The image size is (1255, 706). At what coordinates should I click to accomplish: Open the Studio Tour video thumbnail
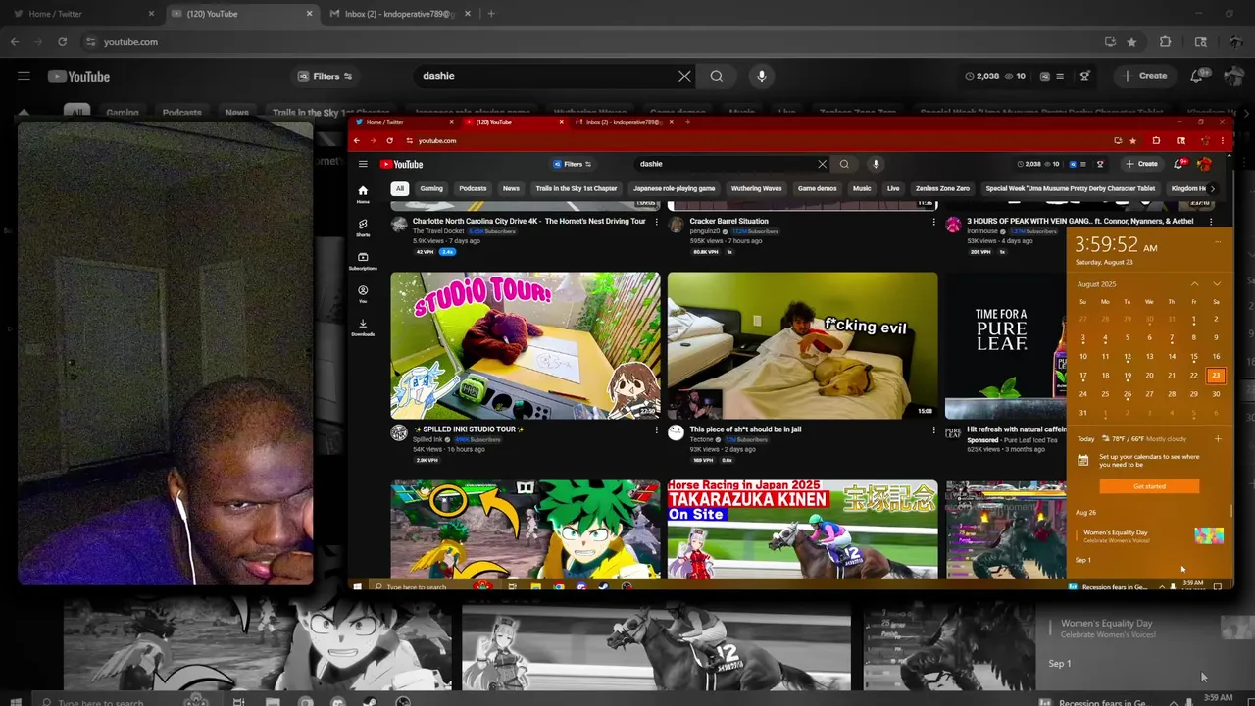point(526,345)
